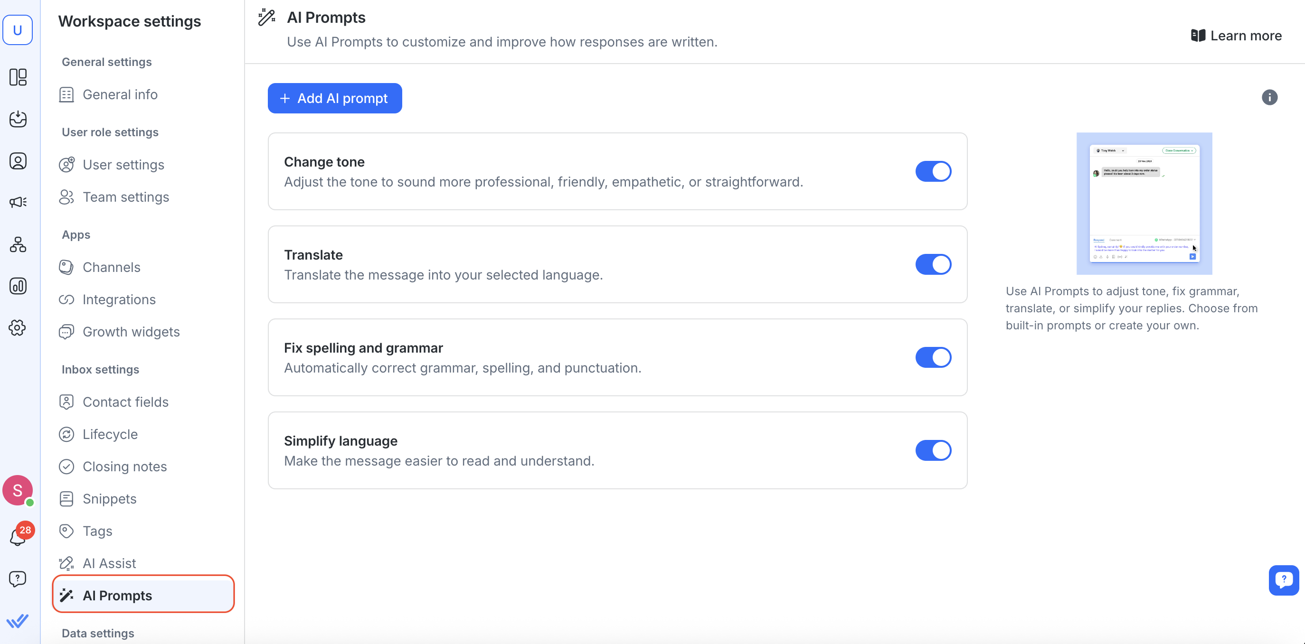1305x644 pixels.
Task: Go to AI Assist settings
Action: tap(109, 563)
